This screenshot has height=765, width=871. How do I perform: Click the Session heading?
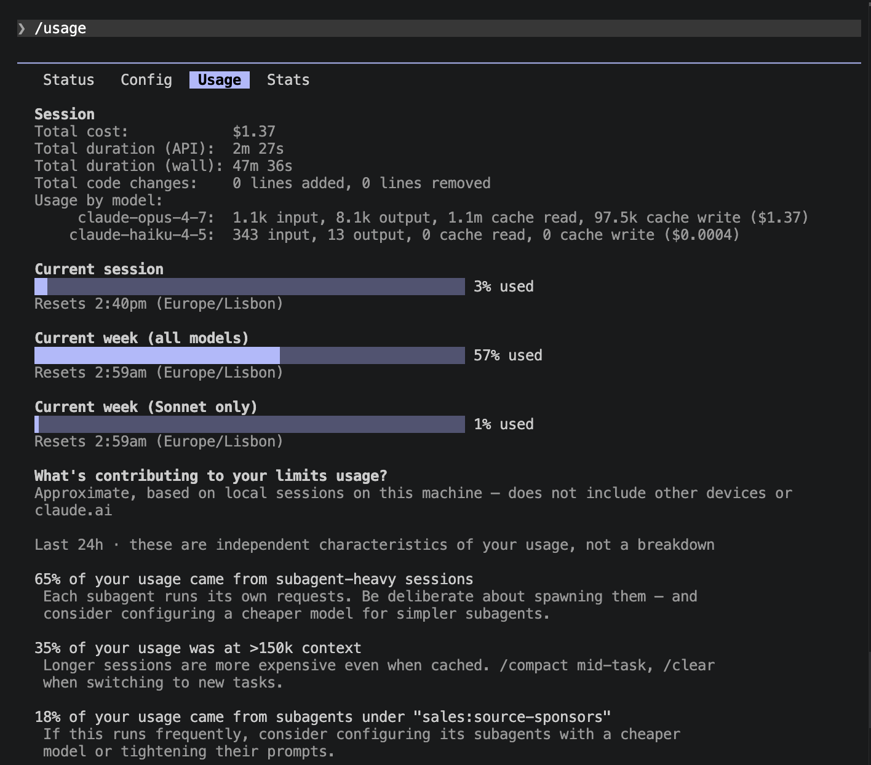click(65, 114)
